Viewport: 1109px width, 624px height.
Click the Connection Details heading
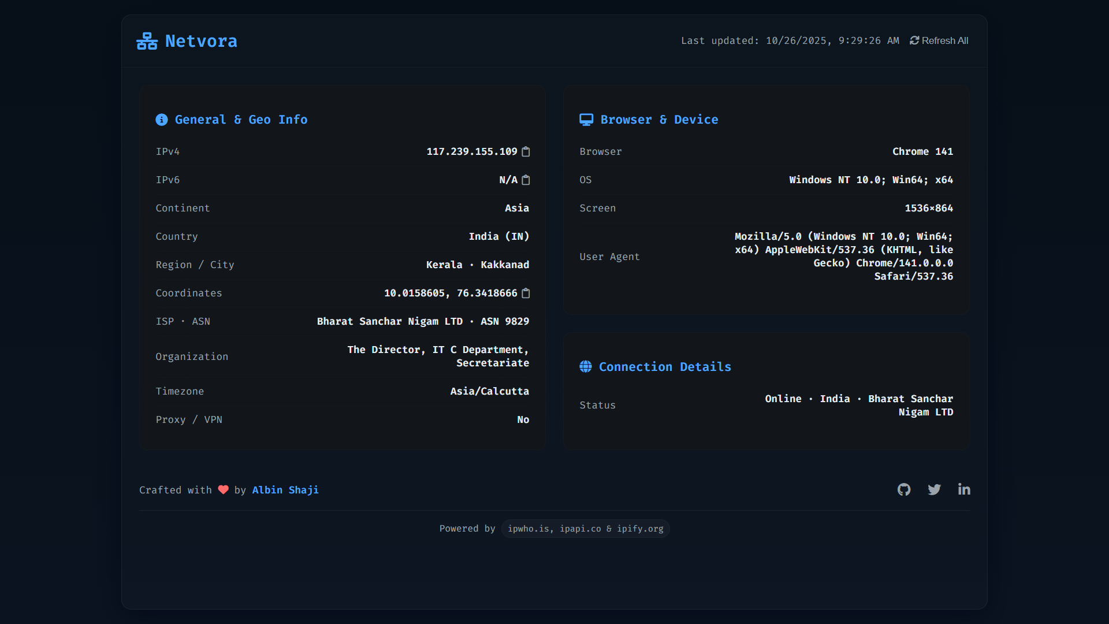click(665, 367)
